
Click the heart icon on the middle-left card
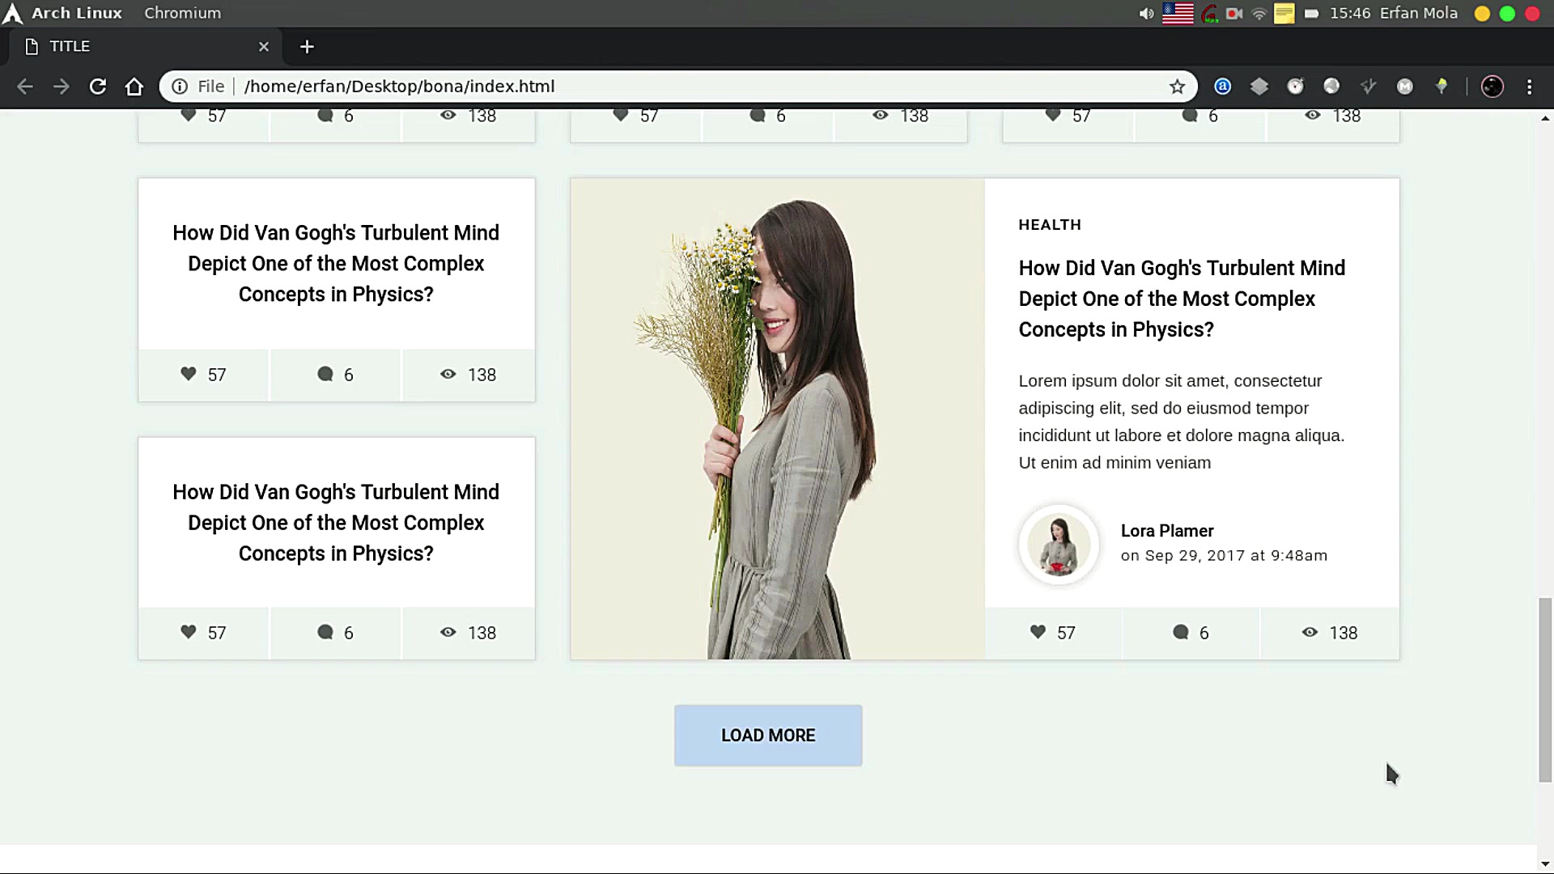click(189, 374)
